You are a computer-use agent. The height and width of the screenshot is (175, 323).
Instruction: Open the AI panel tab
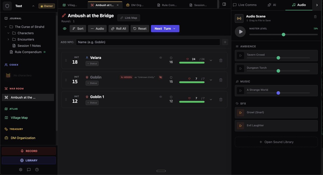pos(272,5)
